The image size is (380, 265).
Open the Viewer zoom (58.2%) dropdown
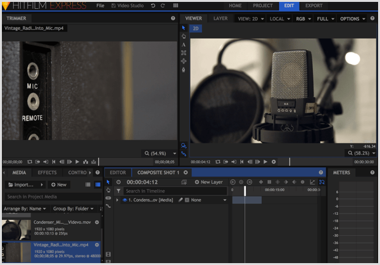click(x=362, y=153)
